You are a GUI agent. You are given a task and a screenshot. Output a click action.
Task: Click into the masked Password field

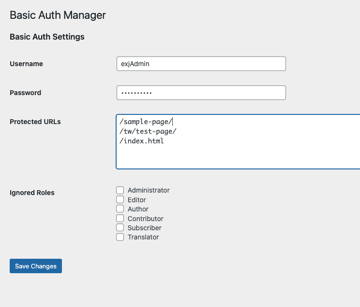(x=201, y=93)
